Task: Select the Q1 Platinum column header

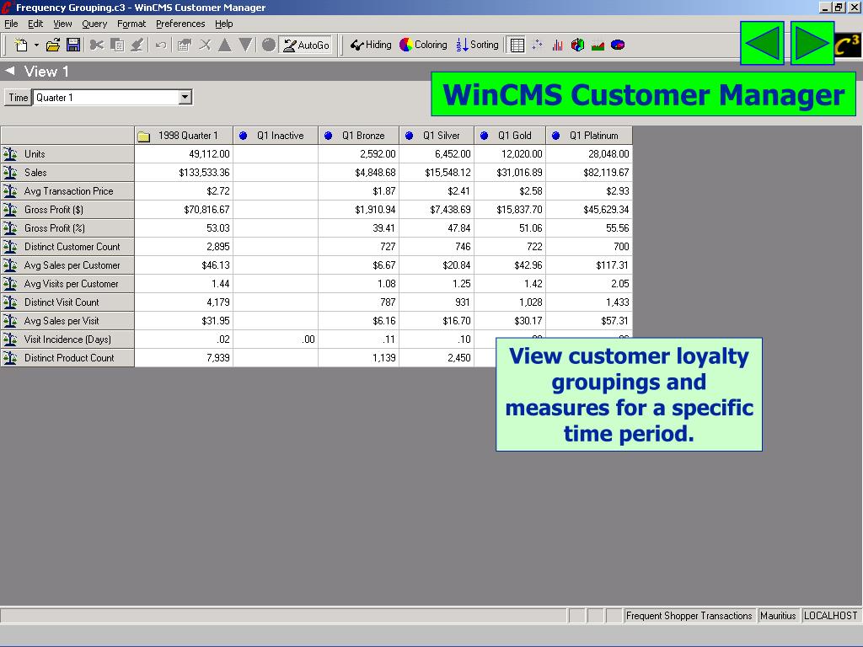Action: click(x=589, y=136)
